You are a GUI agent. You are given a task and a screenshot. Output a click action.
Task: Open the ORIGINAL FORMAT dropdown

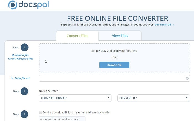pos(75,98)
